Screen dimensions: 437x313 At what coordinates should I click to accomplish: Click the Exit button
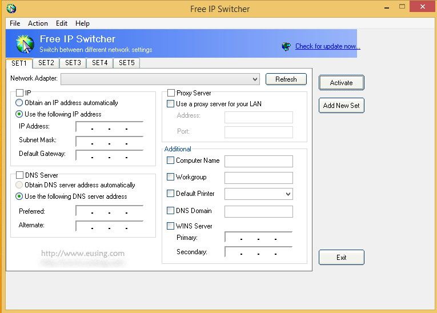(341, 257)
